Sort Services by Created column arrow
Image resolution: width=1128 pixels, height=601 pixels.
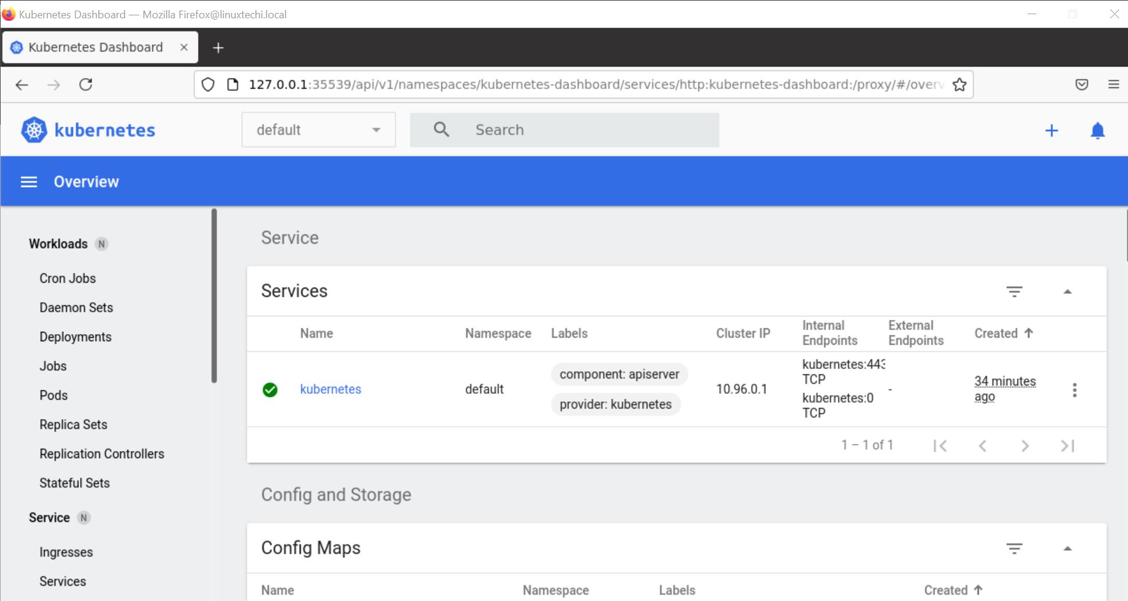[x=1028, y=333]
